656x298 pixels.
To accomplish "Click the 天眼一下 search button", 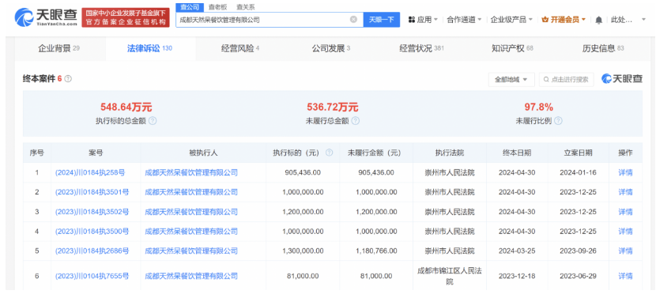I will (381, 20).
